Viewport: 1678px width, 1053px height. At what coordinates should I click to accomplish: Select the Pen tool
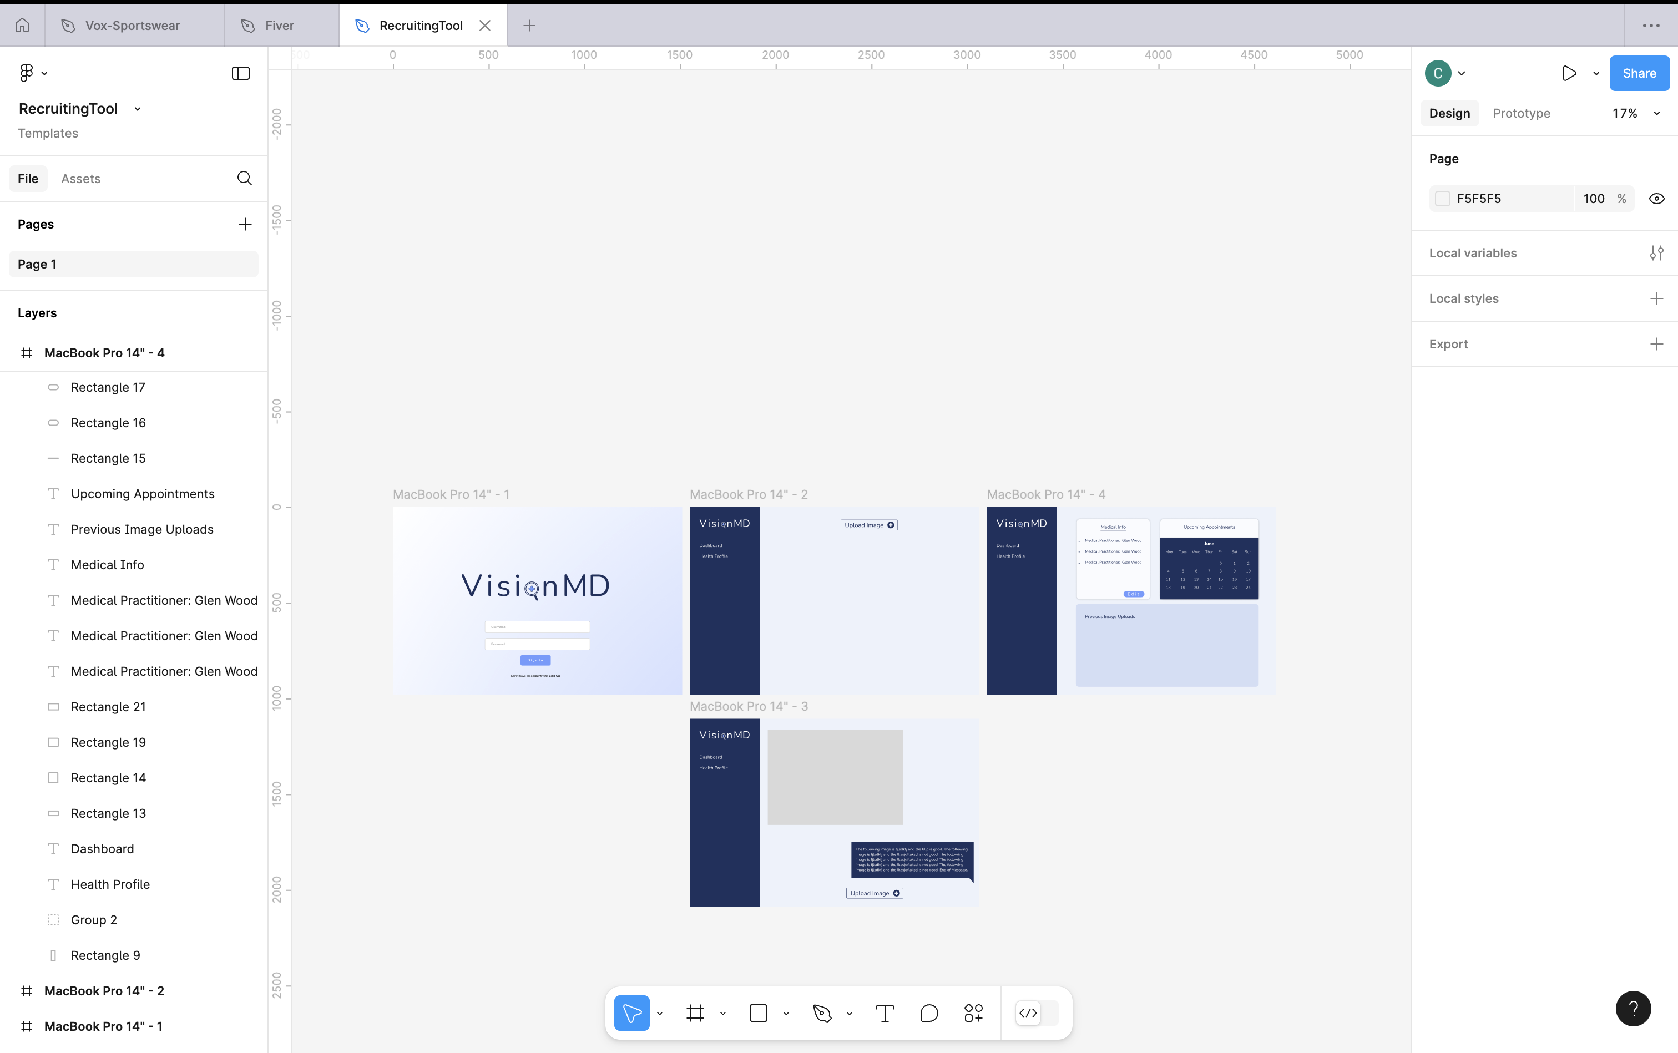click(x=822, y=1013)
